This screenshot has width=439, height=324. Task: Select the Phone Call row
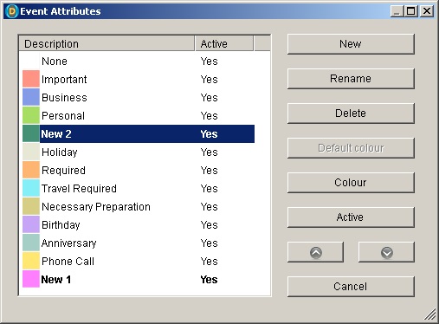pos(139,261)
